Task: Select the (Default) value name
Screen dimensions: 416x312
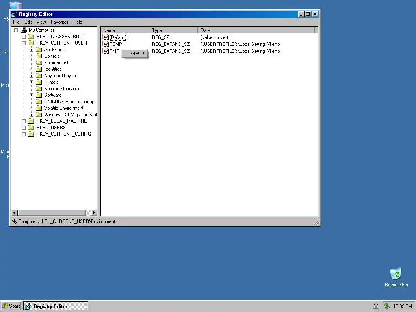Action: (118, 37)
